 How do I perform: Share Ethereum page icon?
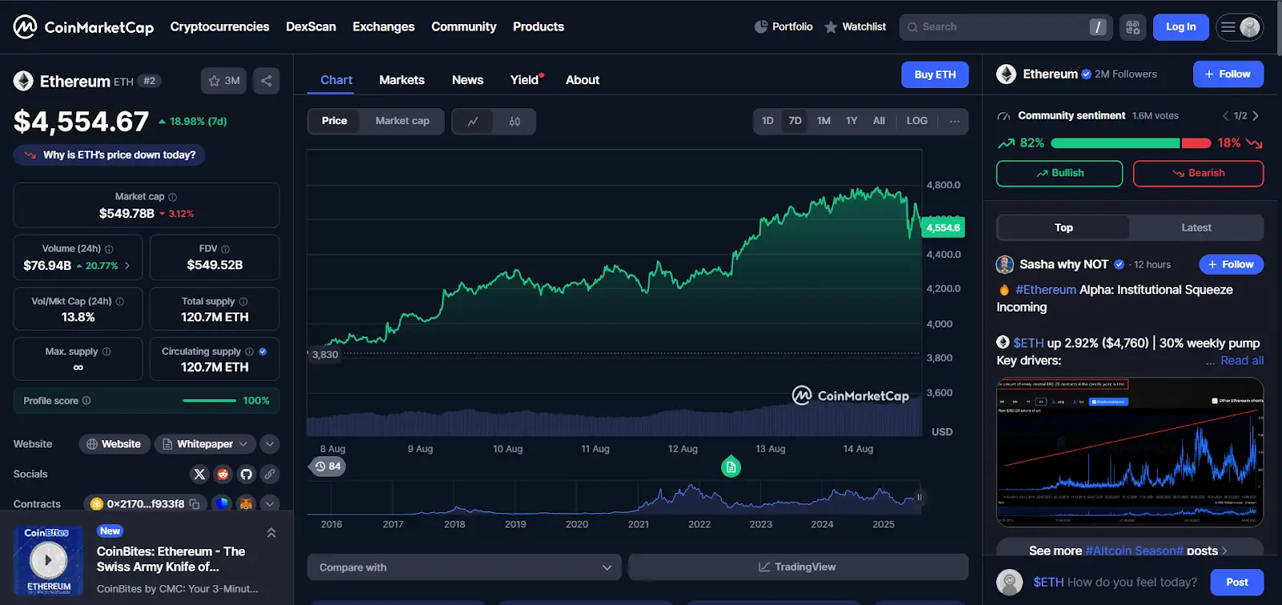[x=266, y=81]
